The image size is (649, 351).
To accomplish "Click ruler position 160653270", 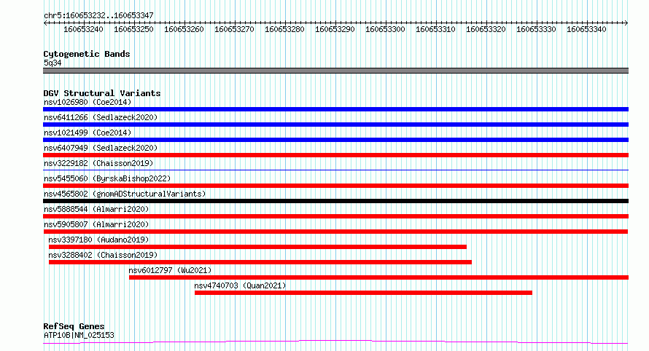I will click(x=234, y=29).
